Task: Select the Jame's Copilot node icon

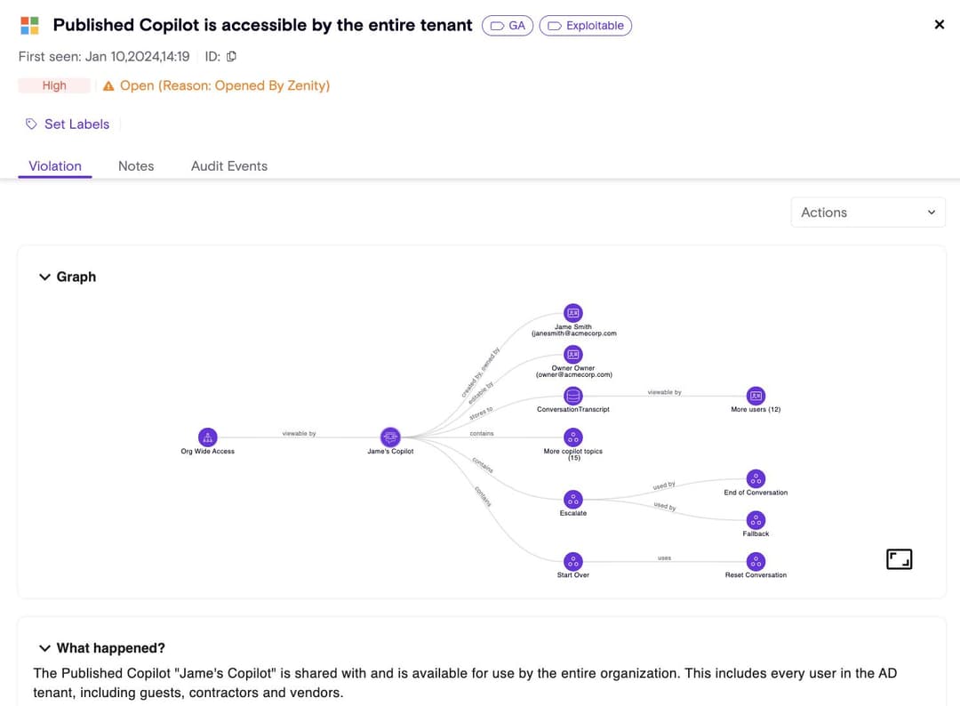Action: click(x=390, y=437)
